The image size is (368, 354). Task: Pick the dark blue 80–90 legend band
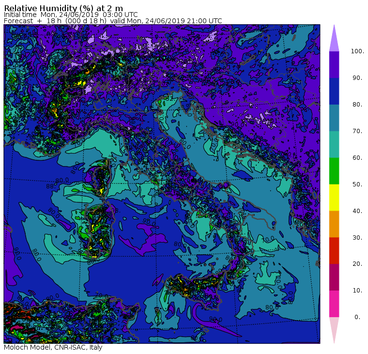(x=334, y=92)
